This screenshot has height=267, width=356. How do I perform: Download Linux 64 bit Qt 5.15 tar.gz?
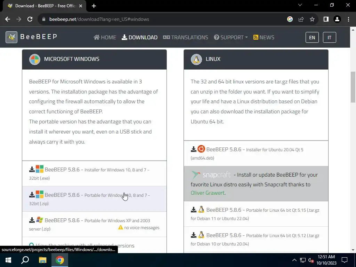tap(256, 214)
